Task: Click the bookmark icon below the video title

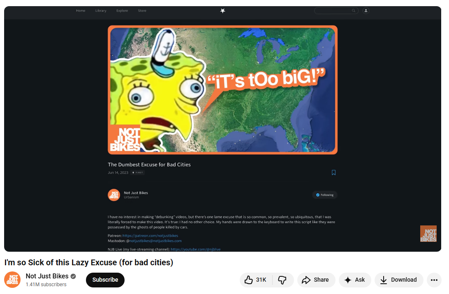Action: tap(333, 172)
